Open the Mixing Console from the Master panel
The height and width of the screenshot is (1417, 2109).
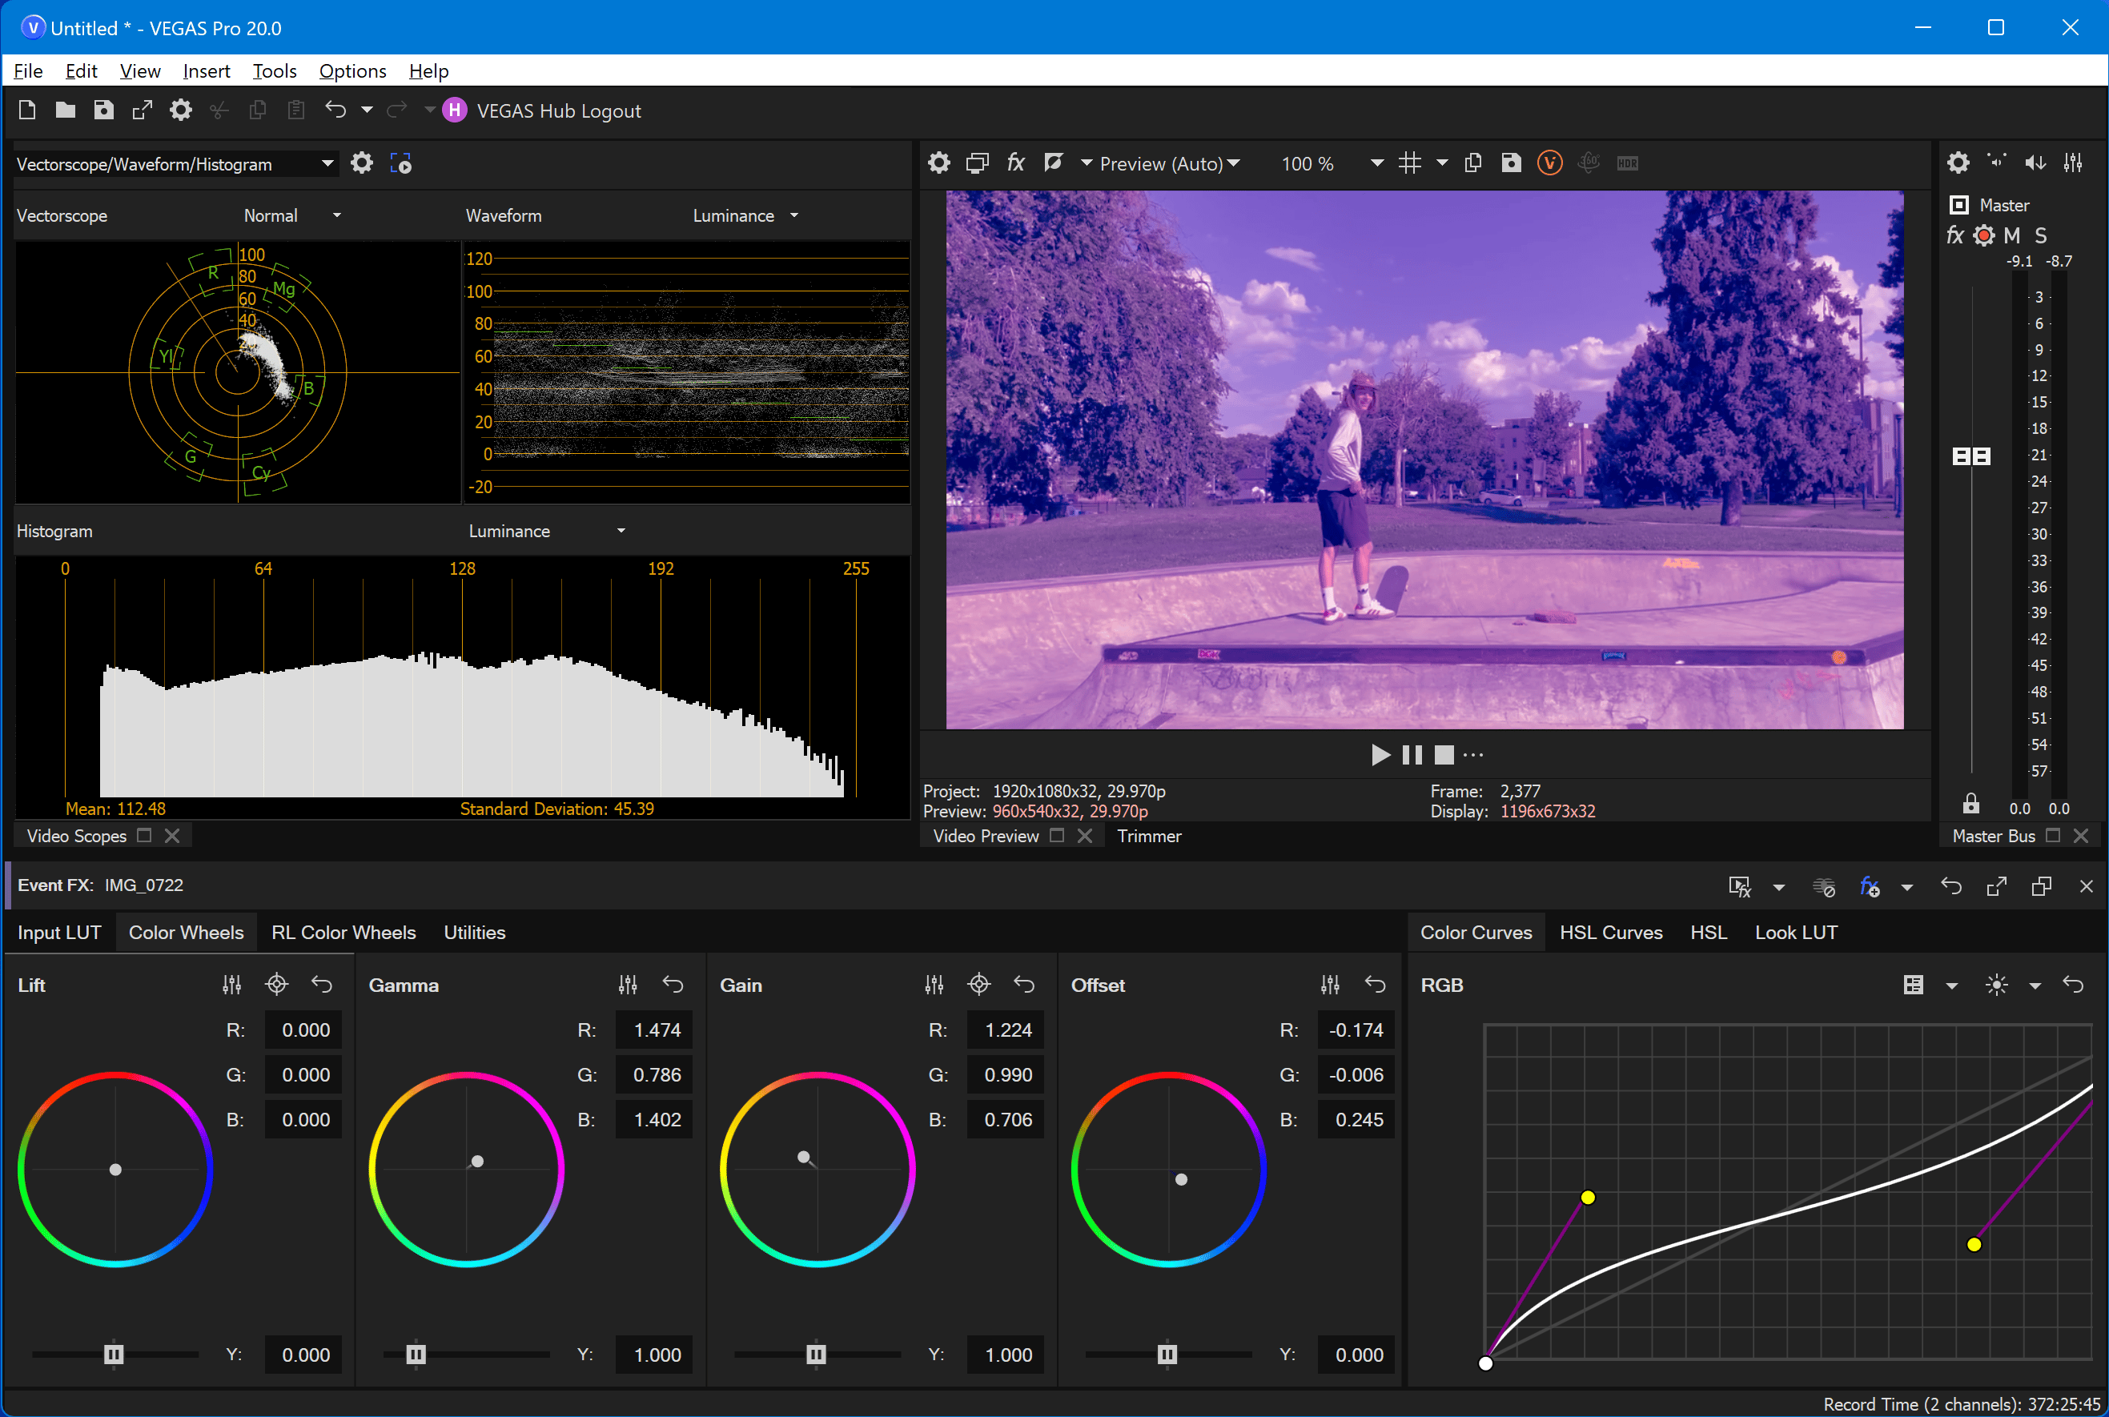click(x=2073, y=162)
